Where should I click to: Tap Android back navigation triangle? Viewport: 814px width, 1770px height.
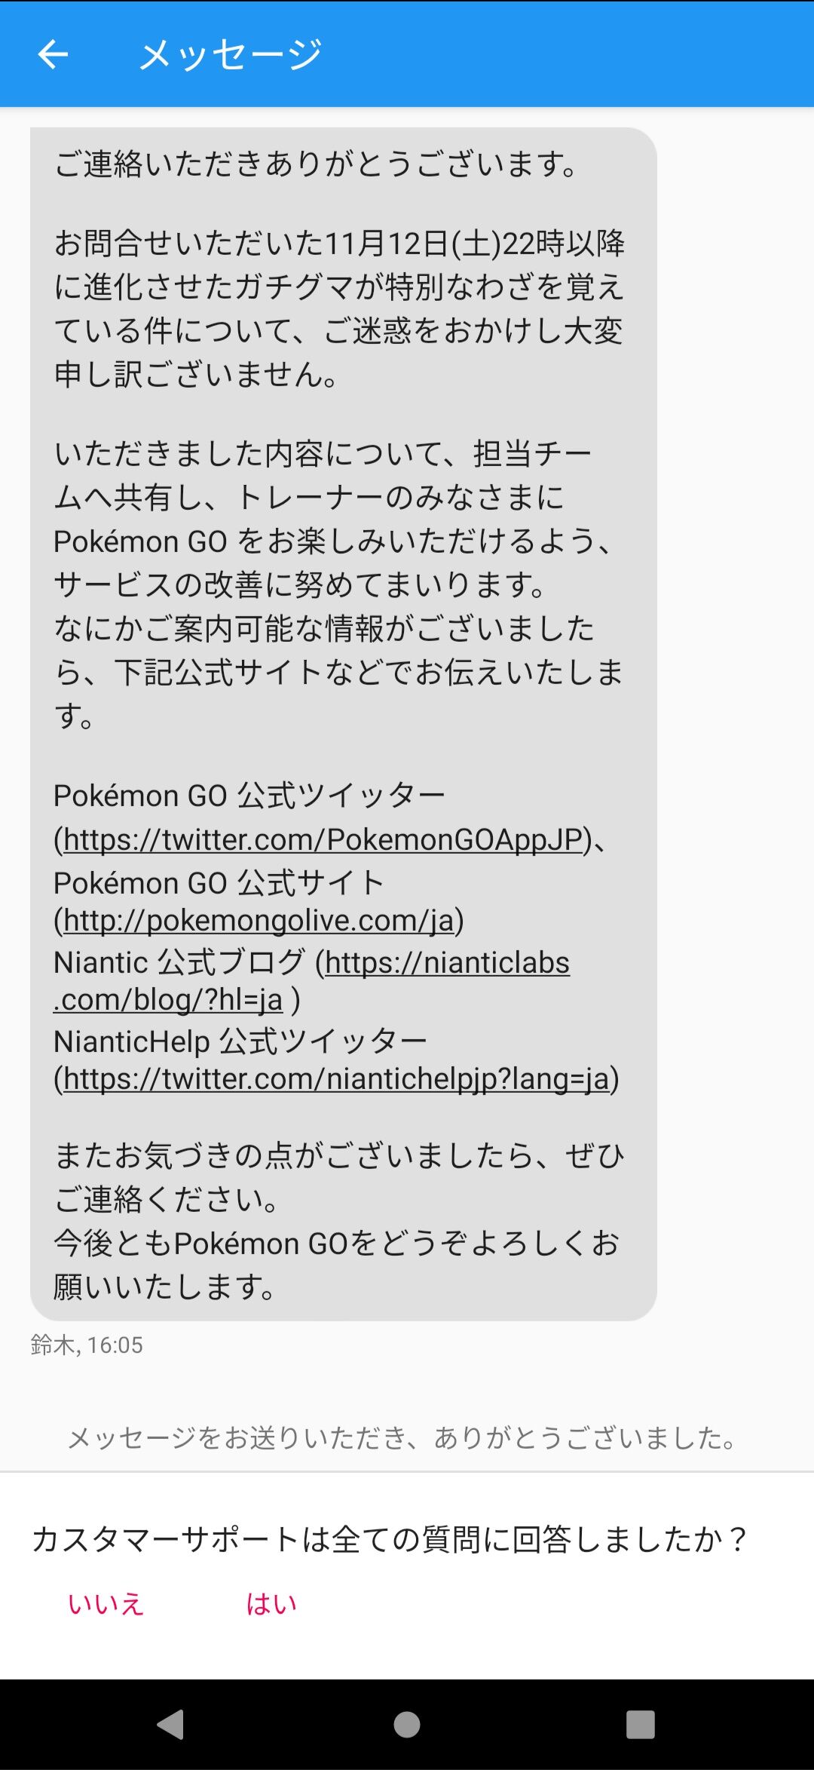(171, 1724)
